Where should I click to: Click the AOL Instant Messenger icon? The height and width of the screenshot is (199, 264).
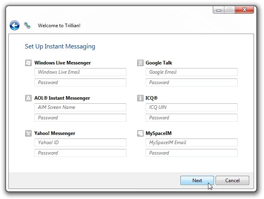click(x=28, y=98)
